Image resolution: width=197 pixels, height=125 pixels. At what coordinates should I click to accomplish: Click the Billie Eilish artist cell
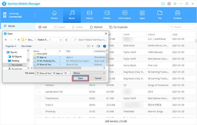pos(129,46)
